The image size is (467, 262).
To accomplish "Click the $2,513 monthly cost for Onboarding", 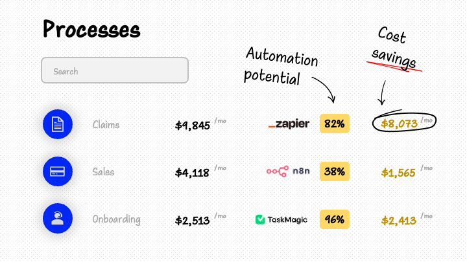I will tap(193, 221).
